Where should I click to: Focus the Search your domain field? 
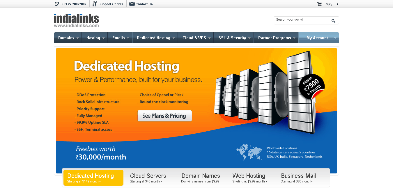pyautogui.click(x=301, y=20)
